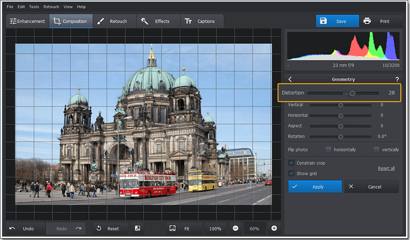Open the Edit menu
The image size is (410, 240).
point(21,7)
